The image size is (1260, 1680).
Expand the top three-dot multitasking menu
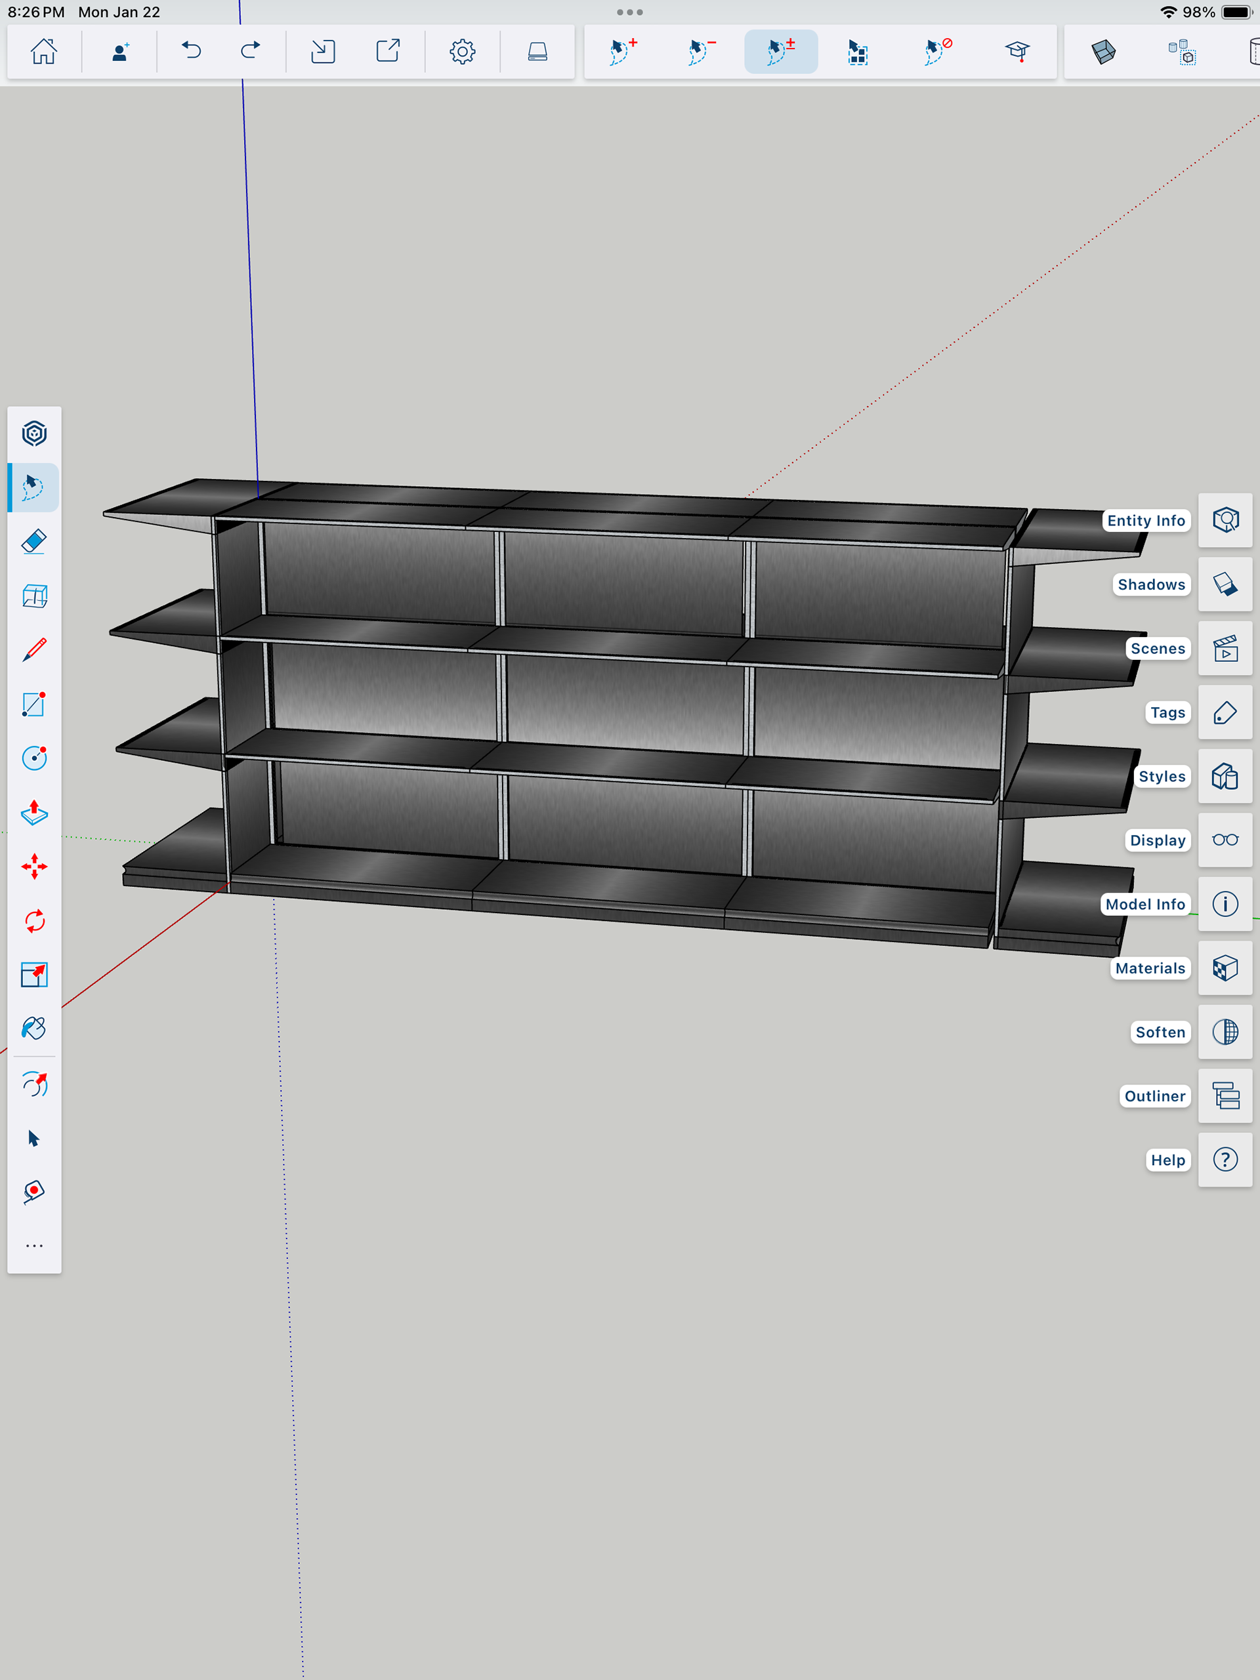point(629,12)
